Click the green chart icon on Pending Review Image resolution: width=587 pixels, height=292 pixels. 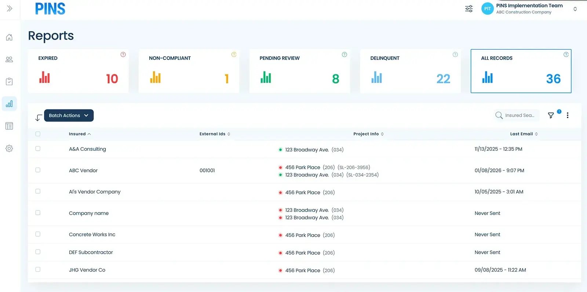266,77
